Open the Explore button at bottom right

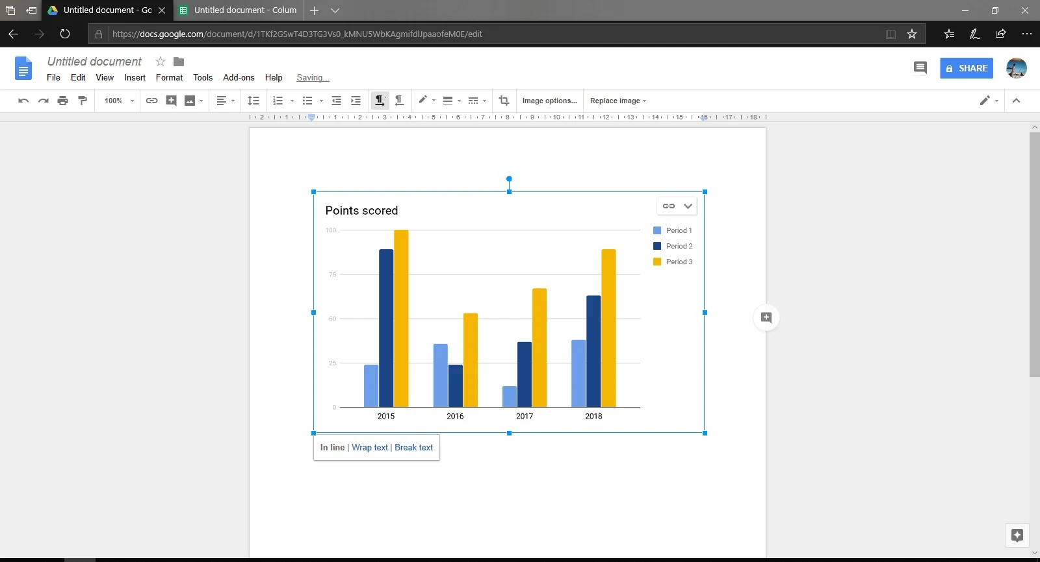tap(1017, 535)
